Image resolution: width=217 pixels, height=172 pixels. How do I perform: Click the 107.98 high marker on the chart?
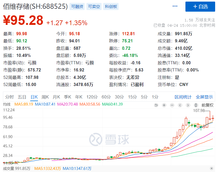199,111
